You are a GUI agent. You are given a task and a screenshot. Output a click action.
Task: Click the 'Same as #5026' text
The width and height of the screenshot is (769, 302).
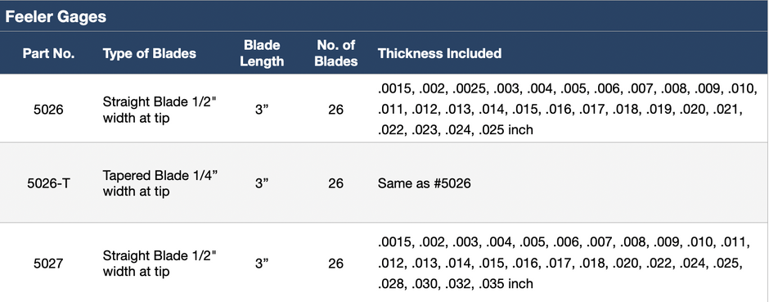pyautogui.click(x=425, y=184)
